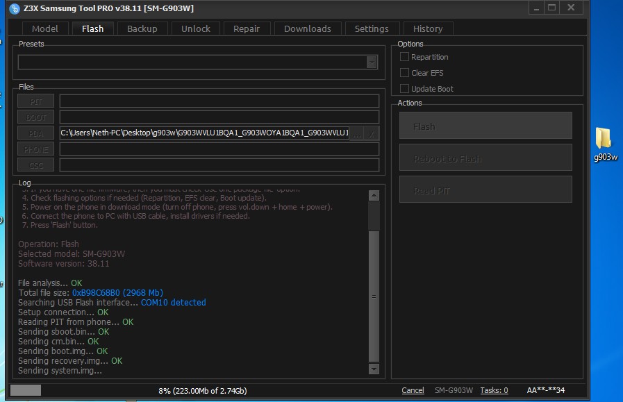Click the PIT file path field

tap(219, 101)
